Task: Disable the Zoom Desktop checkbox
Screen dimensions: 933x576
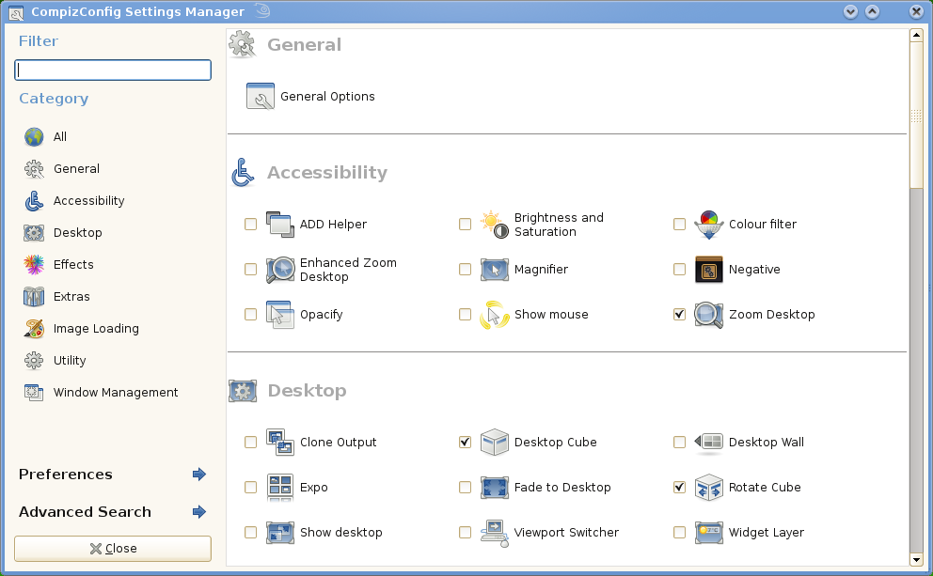Action: [679, 315]
